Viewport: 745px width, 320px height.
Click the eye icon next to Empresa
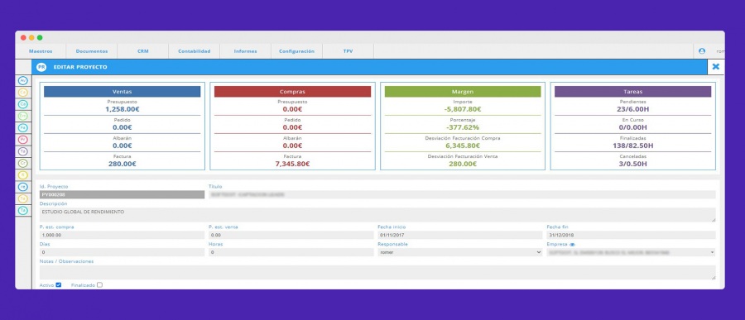(x=572, y=245)
